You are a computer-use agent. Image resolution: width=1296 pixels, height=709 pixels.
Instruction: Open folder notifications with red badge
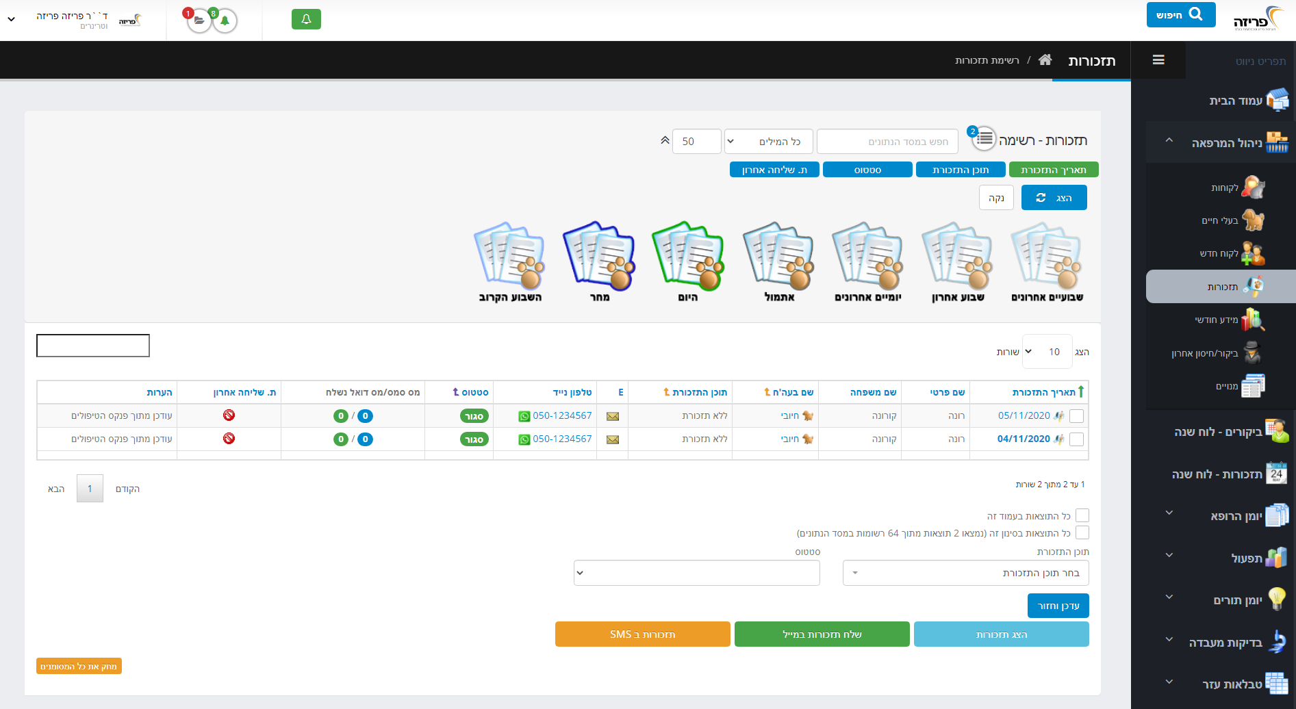click(x=199, y=21)
